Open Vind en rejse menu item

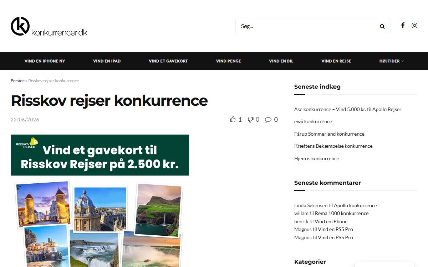[x=336, y=61]
